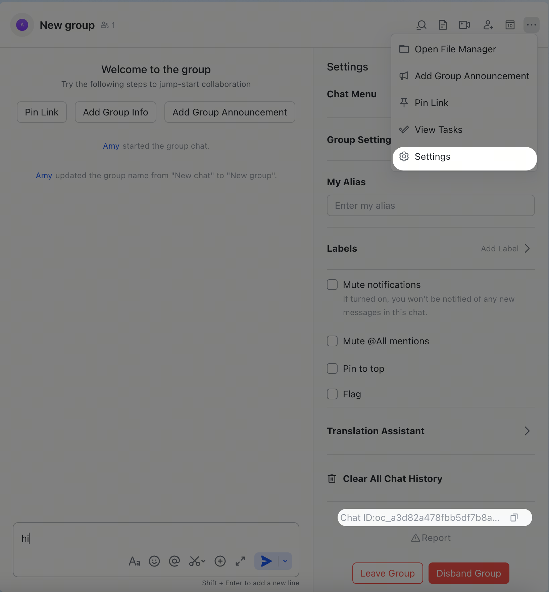Enable Mute notifications for this chat
The width and height of the screenshot is (549, 592).
pos(332,284)
